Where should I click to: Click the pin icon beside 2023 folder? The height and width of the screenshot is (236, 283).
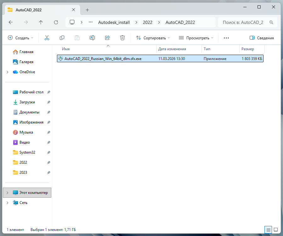point(48,173)
